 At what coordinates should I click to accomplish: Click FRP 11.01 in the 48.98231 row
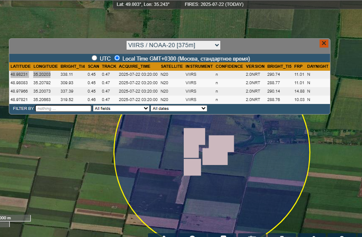(299, 75)
